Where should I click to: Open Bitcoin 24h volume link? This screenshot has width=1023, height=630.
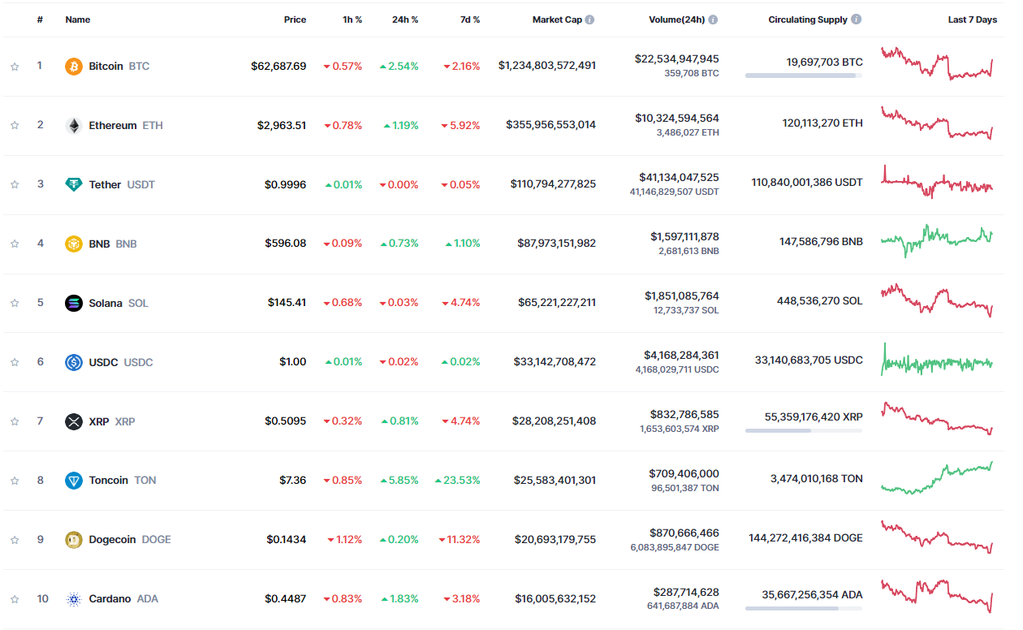tap(676, 58)
